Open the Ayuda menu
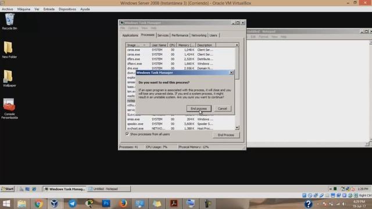This screenshot has width=372, height=209. pyautogui.click(x=85, y=9)
